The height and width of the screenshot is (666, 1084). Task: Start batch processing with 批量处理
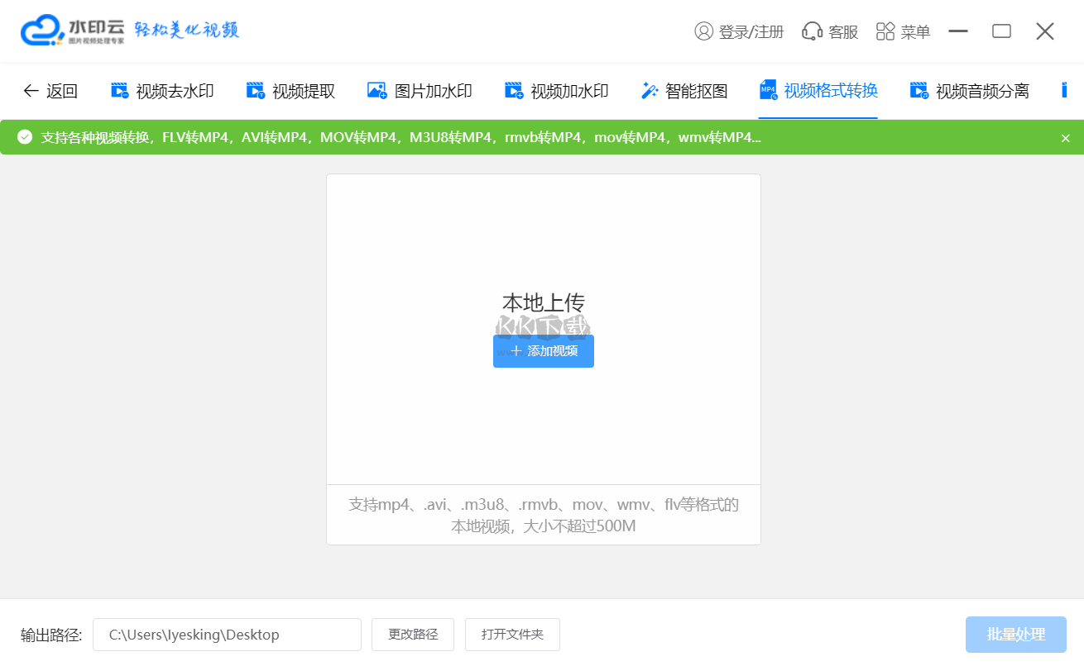[1016, 635]
